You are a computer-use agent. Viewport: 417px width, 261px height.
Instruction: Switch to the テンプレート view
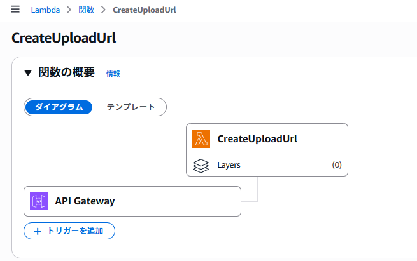(131, 107)
